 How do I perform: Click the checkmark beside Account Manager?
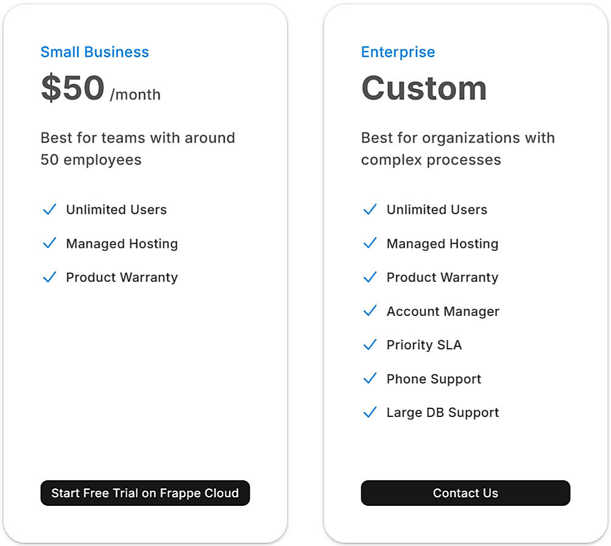pyautogui.click(x=370, y=311)
